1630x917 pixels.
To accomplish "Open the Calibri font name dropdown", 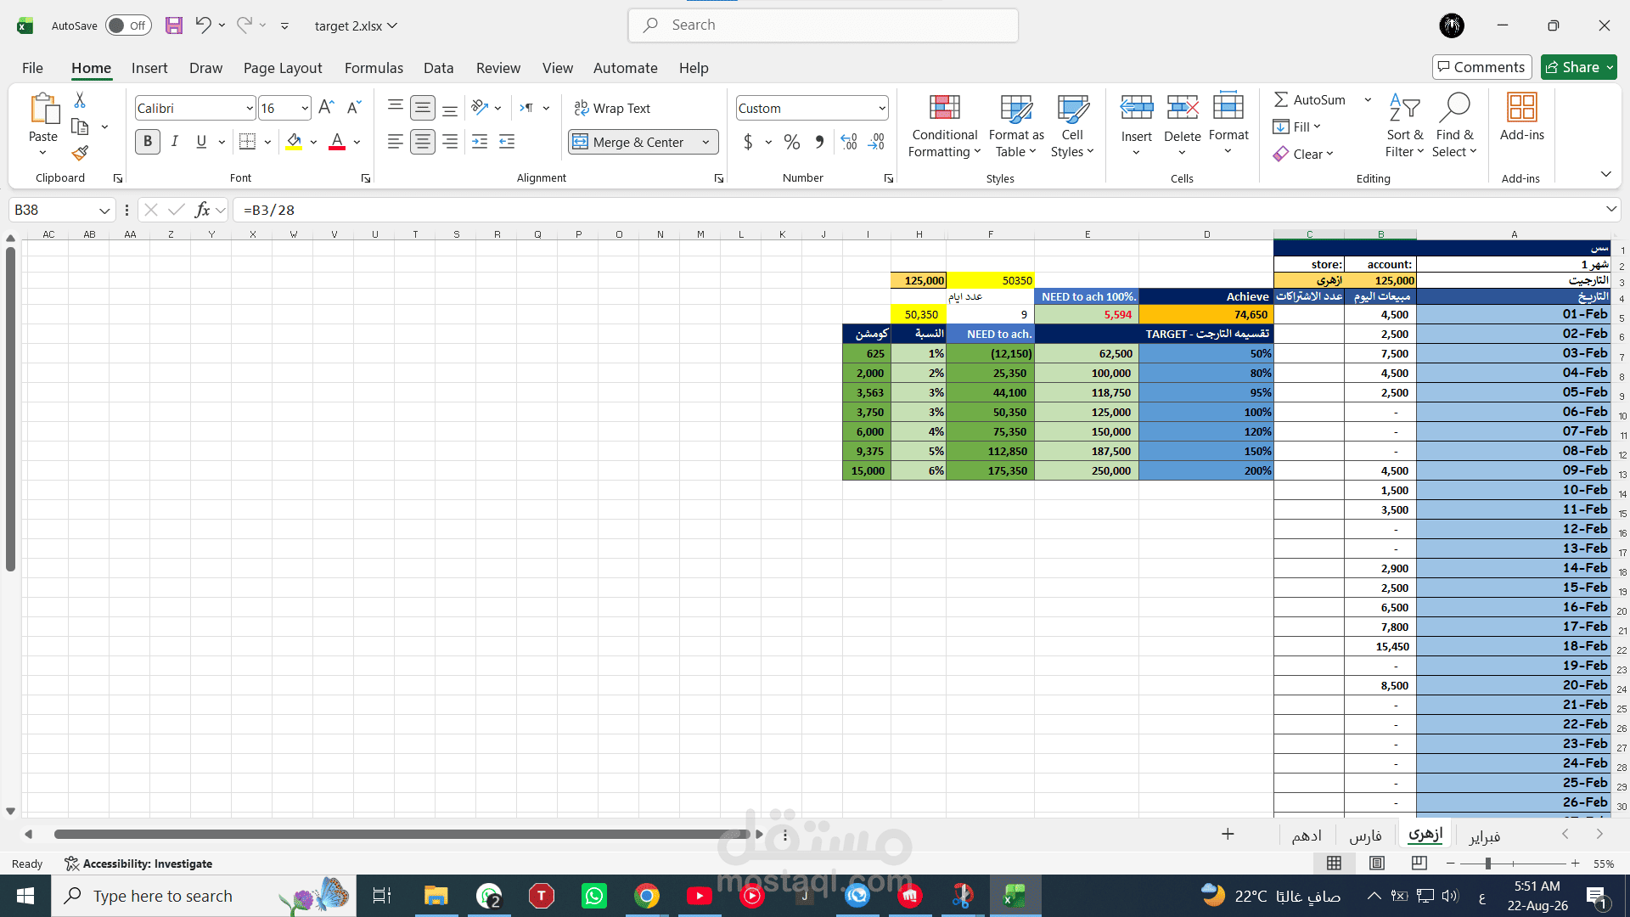I will click(x=250, y=108).
